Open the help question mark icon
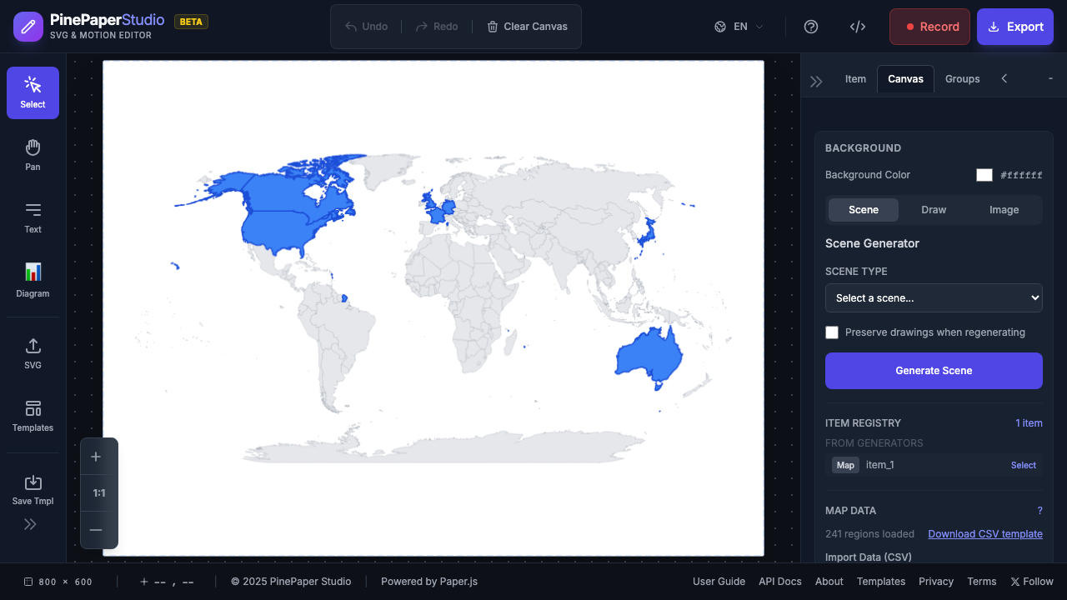 (811, 27)
